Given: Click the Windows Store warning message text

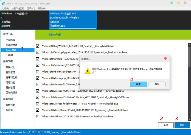Looking at the screenshot, I should 127,70.
